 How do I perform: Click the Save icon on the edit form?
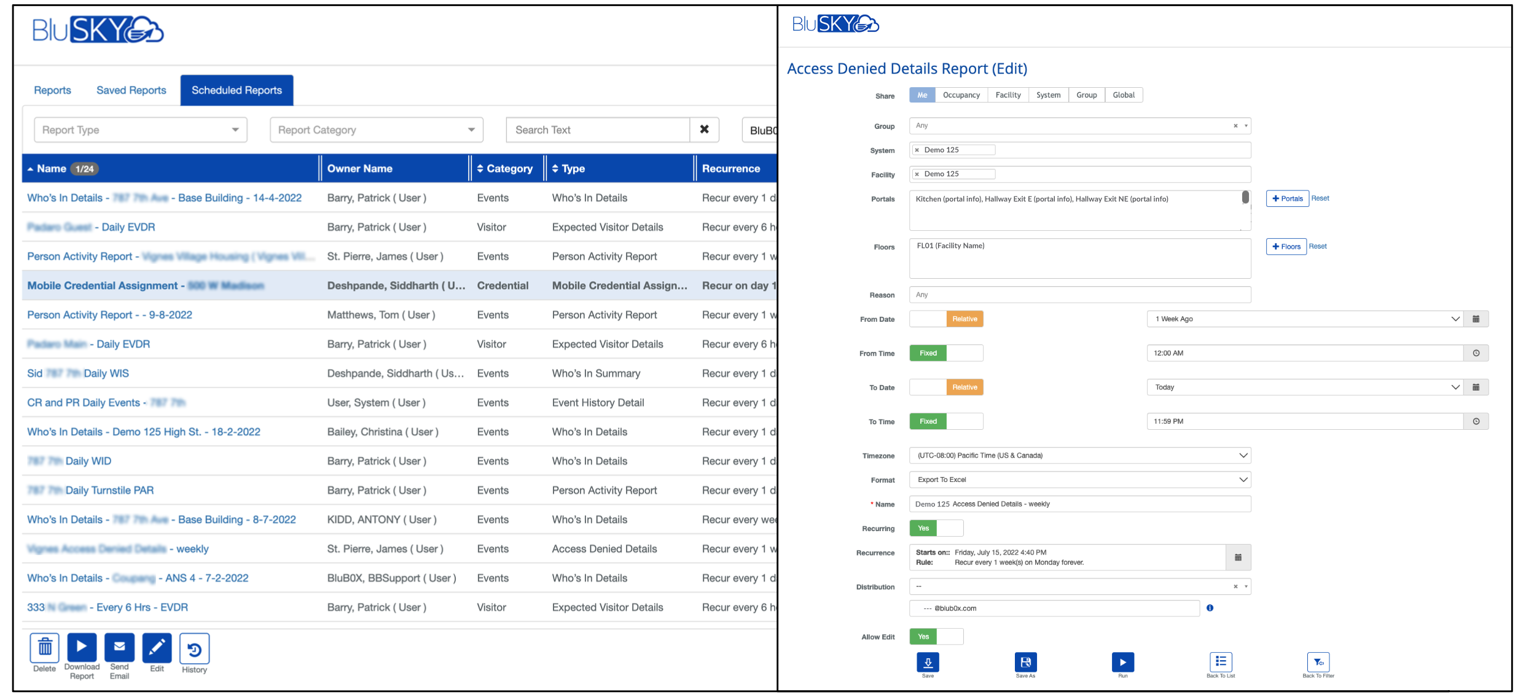click(x=928, y=663)
